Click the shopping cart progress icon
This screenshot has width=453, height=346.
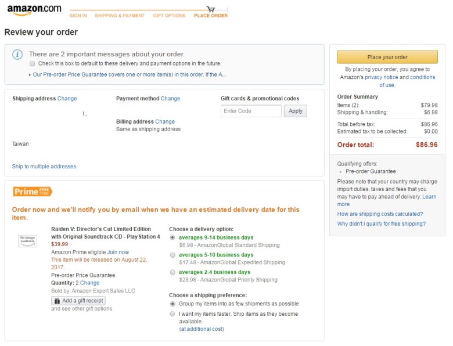click(x=210, y=9)
